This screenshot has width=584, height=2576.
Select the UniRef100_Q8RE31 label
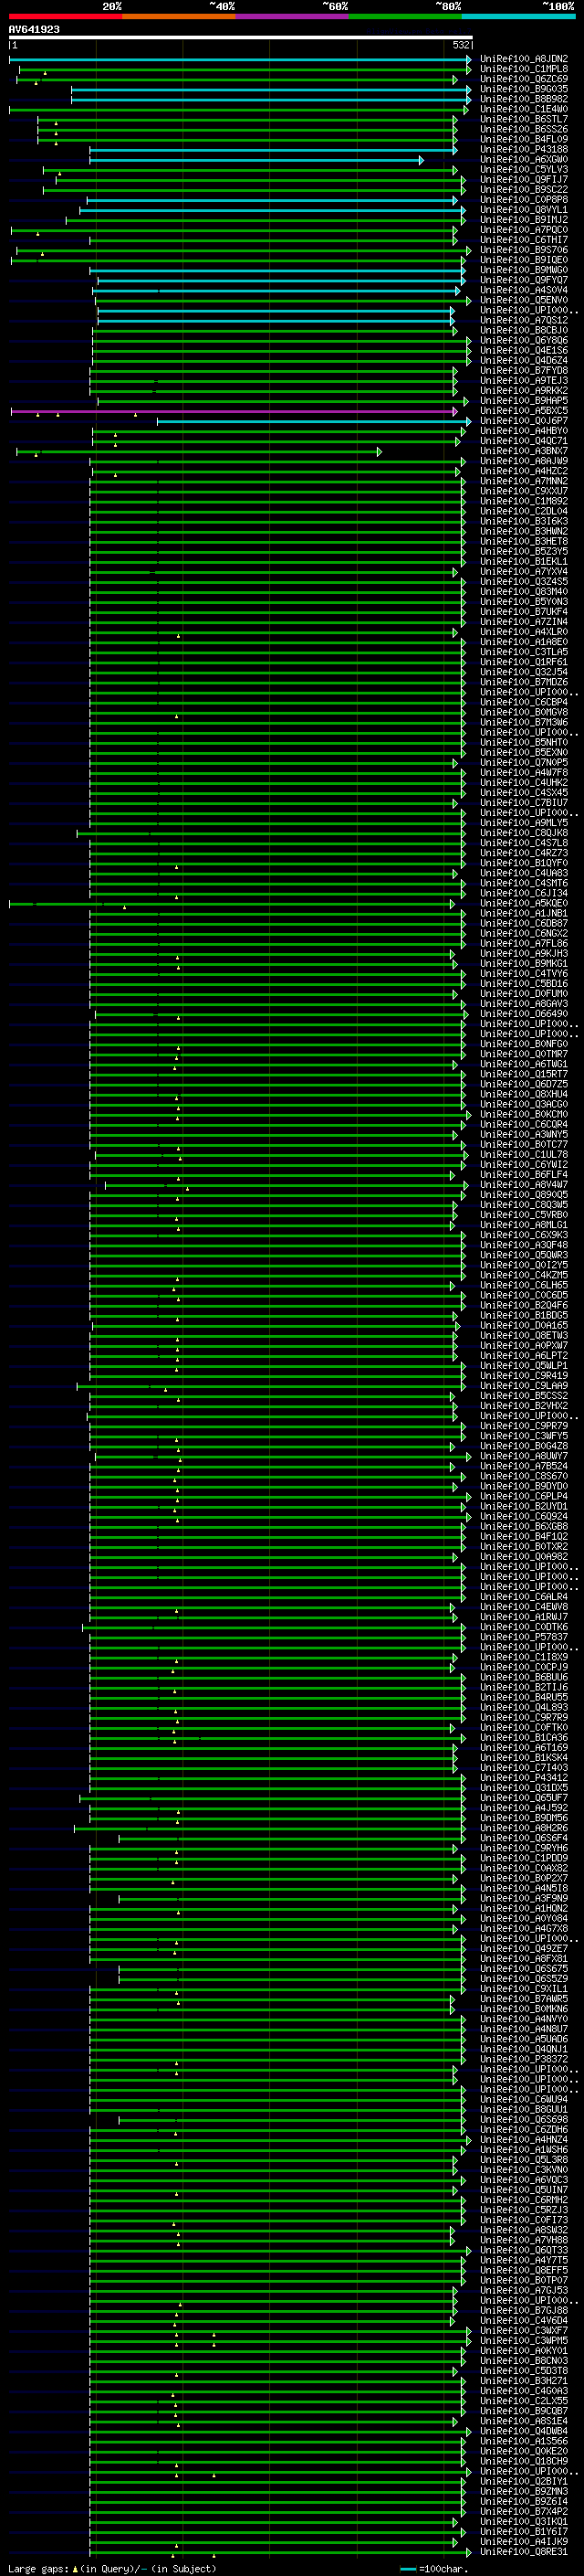(x=524, y=2552)
